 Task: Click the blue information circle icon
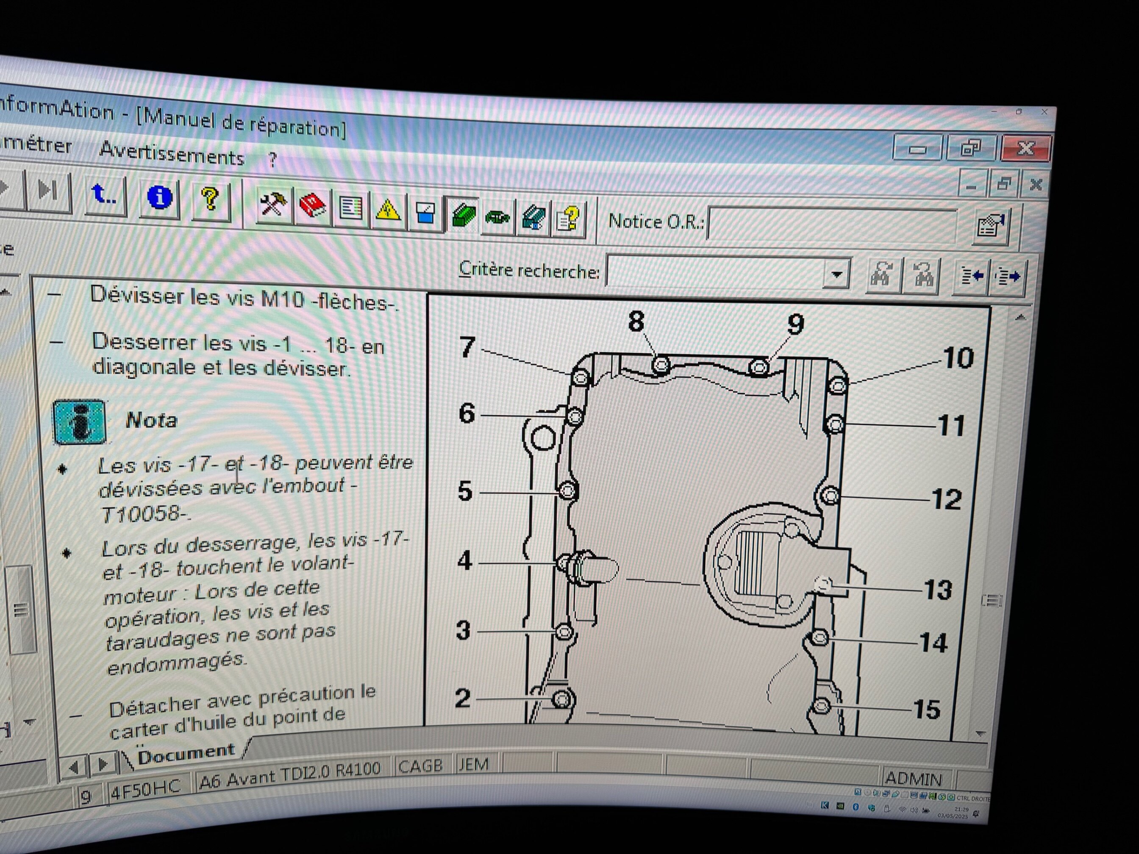tap(159, 197)
